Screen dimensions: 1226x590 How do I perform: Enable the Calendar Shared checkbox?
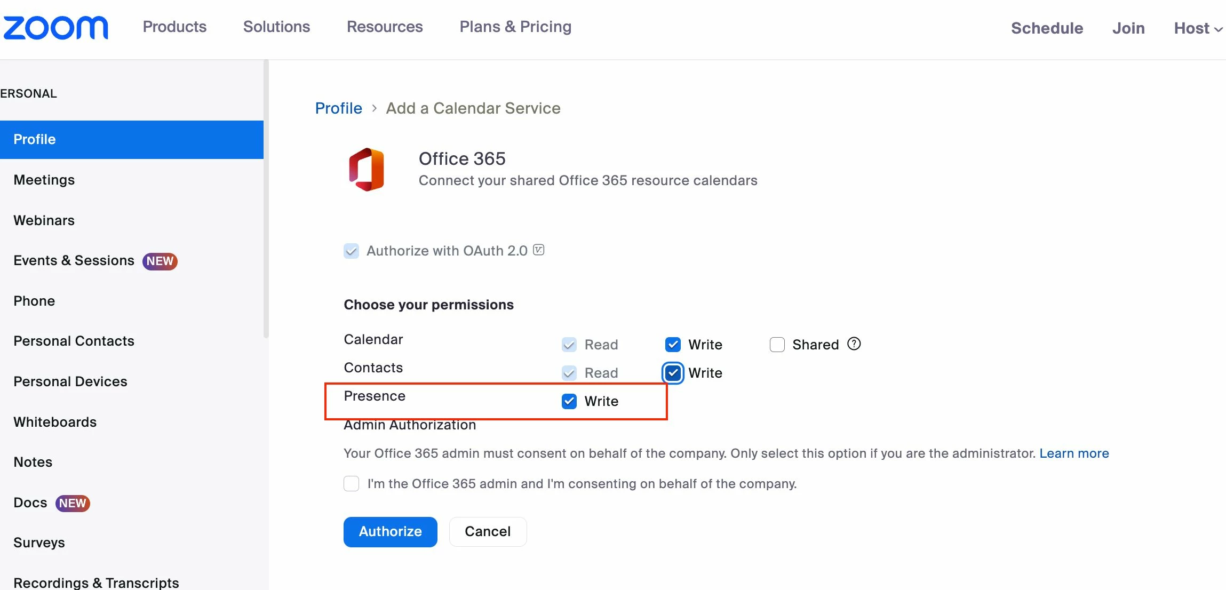777,345
